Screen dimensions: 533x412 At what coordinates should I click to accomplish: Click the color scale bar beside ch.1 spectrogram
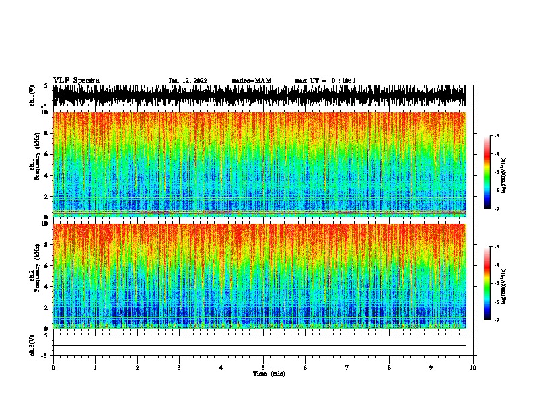click(487, 172)
